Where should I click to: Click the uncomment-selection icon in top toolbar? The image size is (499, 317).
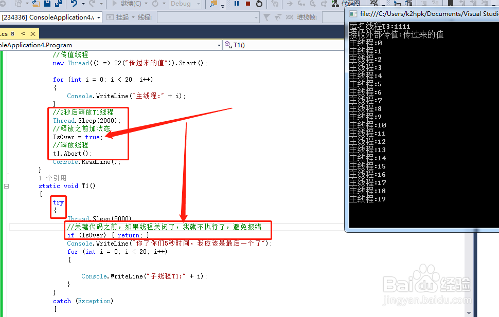click(435, 3)
